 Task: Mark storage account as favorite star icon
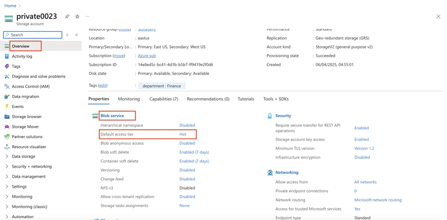click(x=77, y=17)
